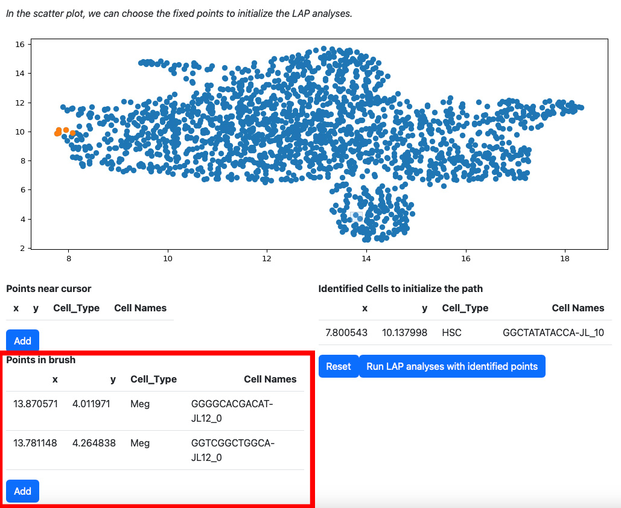Screen dimensions: 621x508
Task: Click the Cell Names header in Points near cursor
Action: pyautogui.click(x=140, y=308)
